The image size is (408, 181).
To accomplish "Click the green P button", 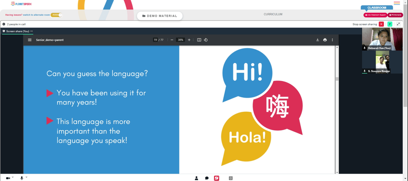I will pyautogui.click(x=390, y=24).
